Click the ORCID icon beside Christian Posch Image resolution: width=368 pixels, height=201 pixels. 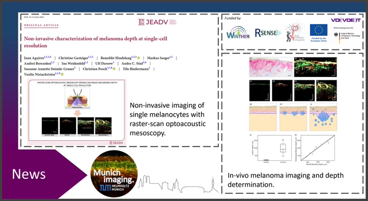click(x=114, y=69)
